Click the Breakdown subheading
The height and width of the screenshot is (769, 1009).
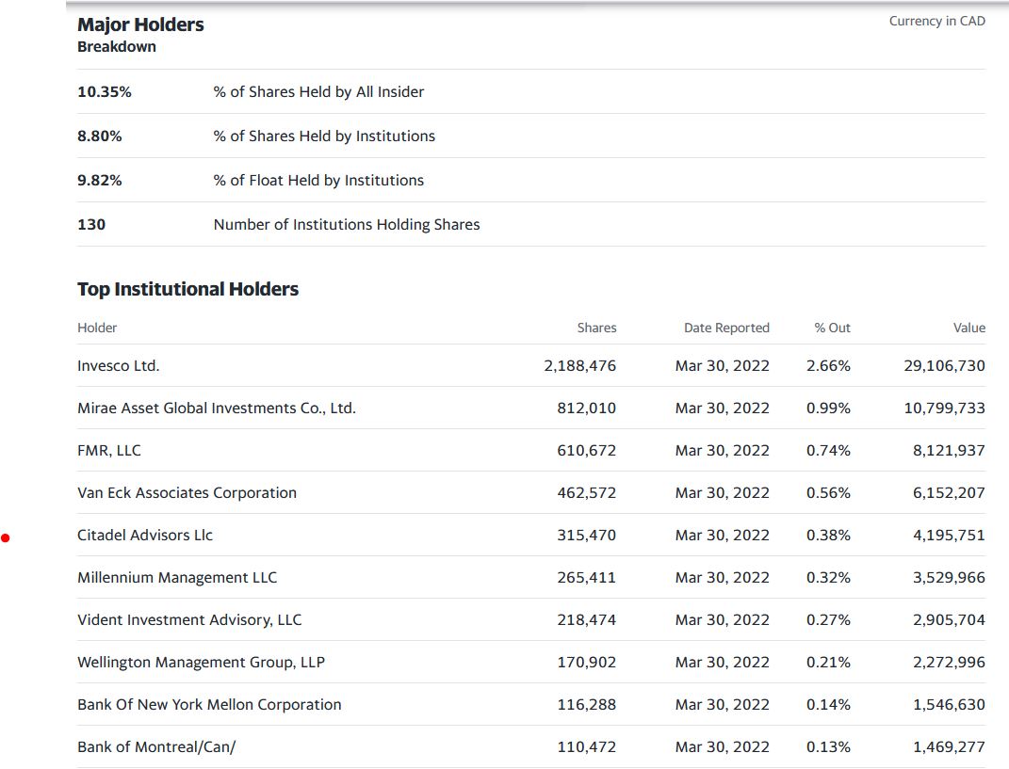pos(117,46)
